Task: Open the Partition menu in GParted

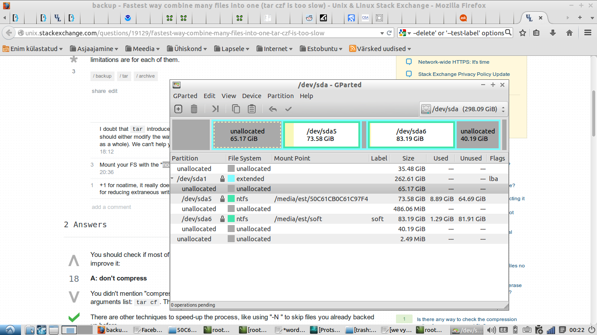Action: point(280,96)
